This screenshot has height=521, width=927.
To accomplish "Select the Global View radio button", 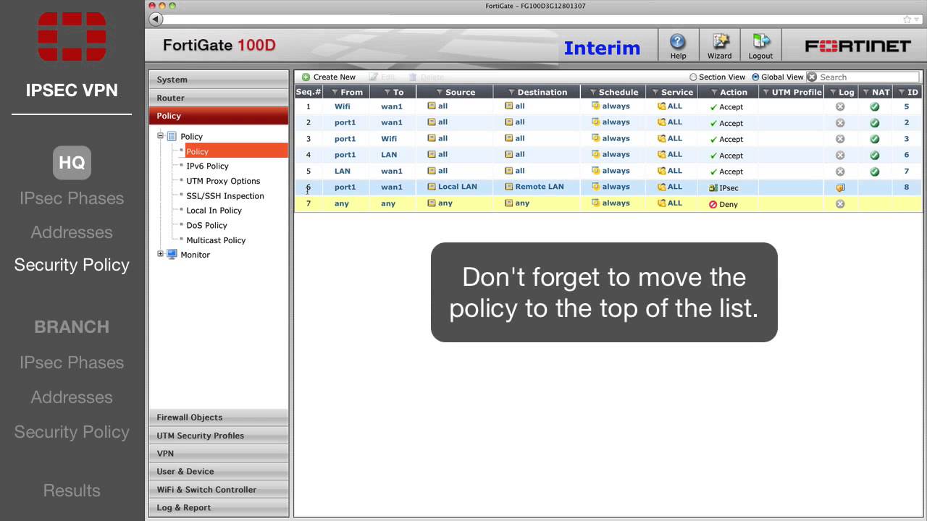I will pyautogui.click(x=755, y=77).
